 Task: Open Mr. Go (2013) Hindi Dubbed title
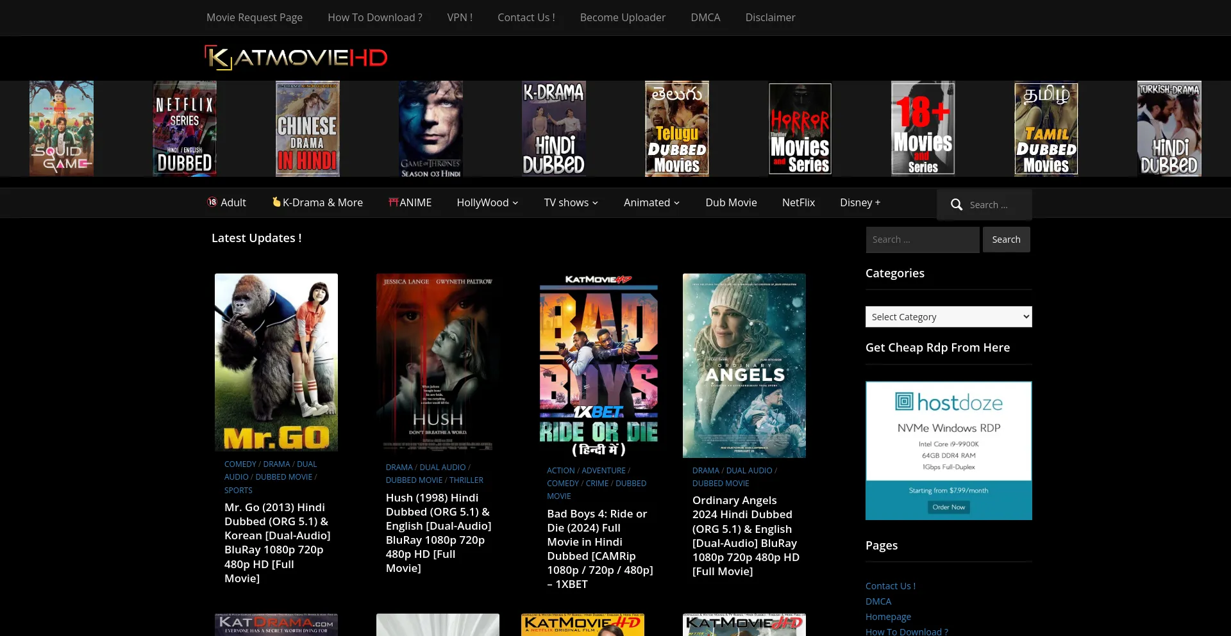[x=278, y=542]
